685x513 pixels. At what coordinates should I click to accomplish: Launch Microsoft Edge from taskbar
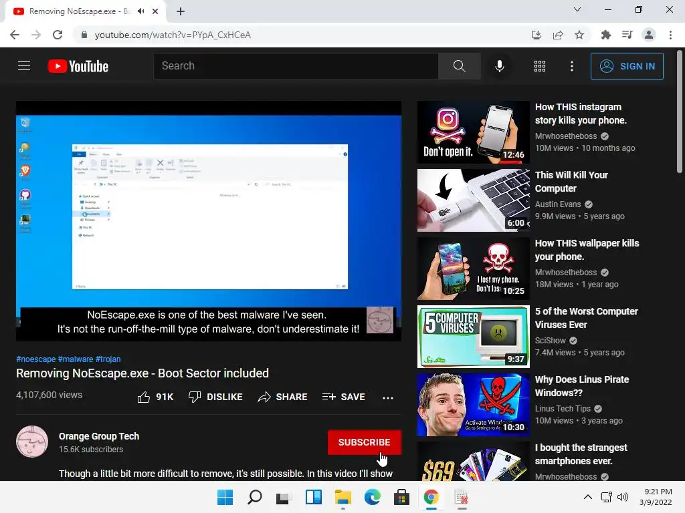tap(372, 497)
